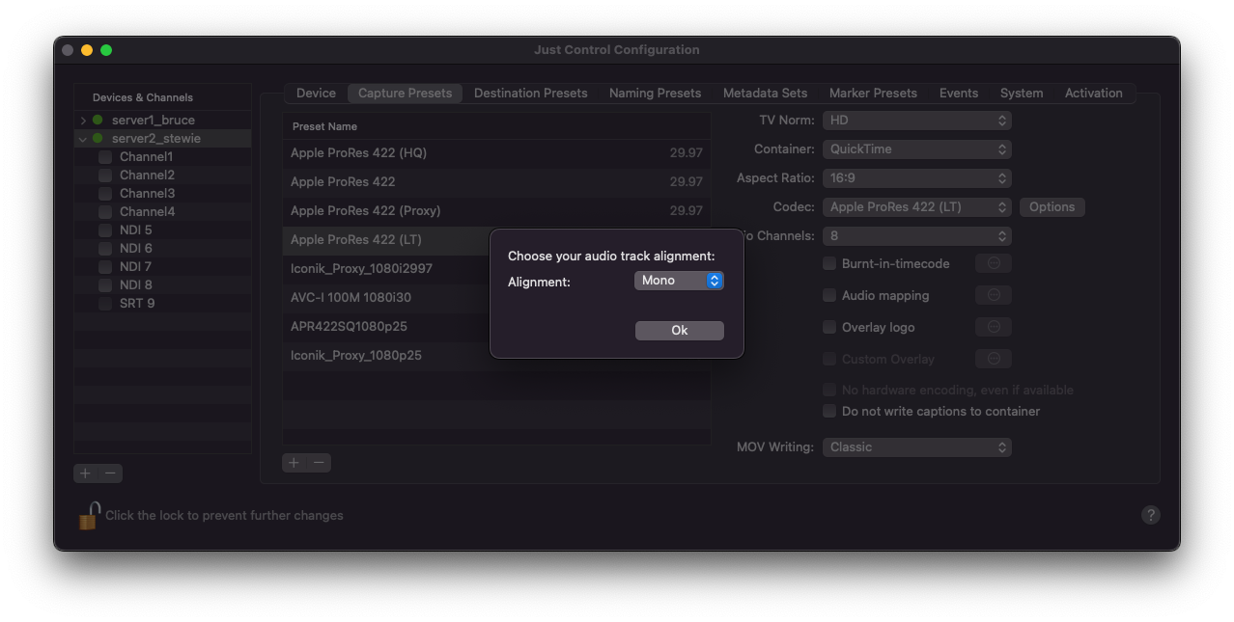Open the Codec dropdown
This screenshot has height=622, width=1234.
pyautogui.click(x=917, y=207)
